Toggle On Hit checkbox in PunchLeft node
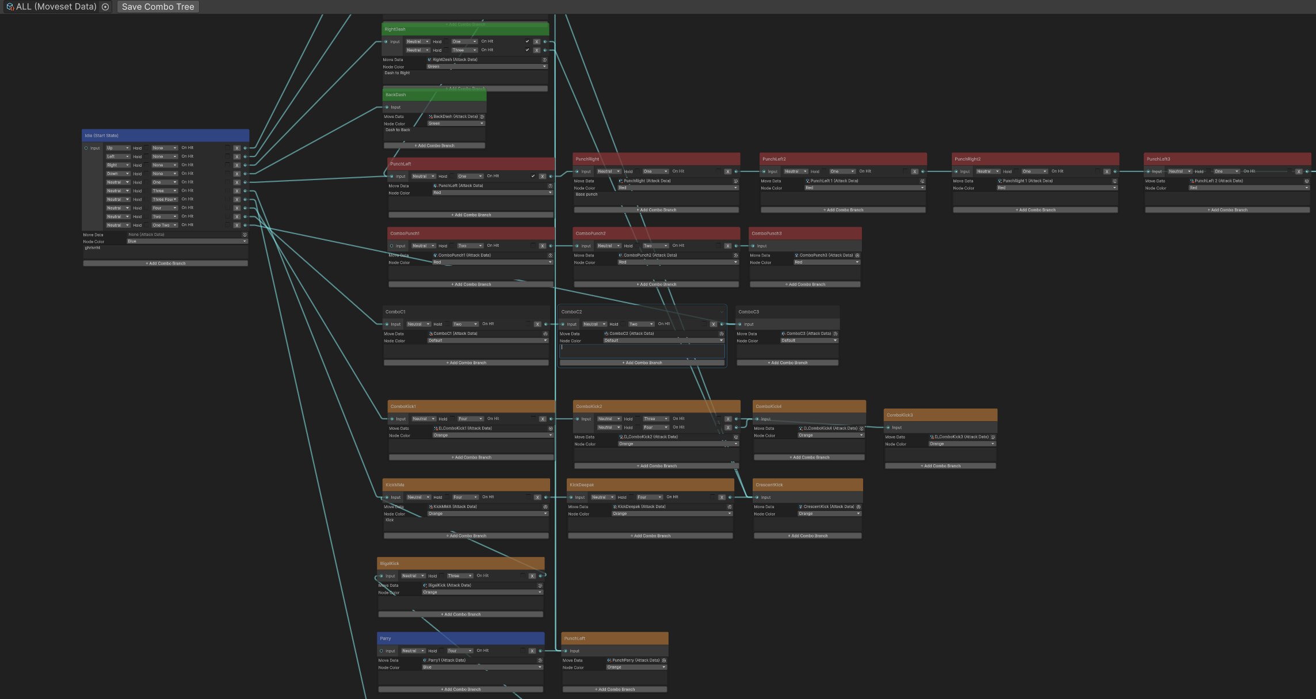 [533, 176]
